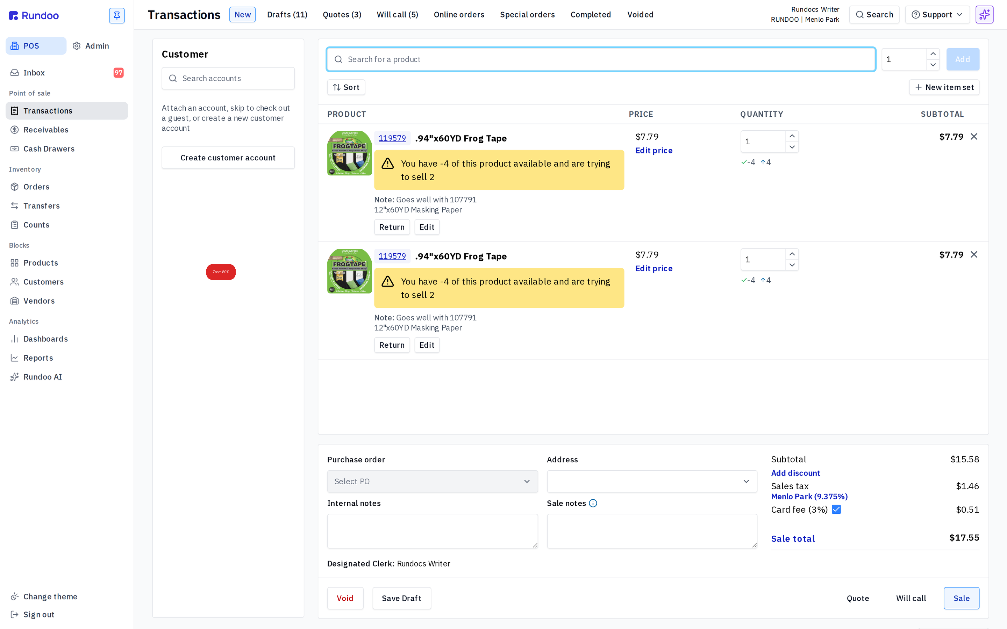Click into the Internal notes text area
1007x629 pixels.
[432, 531]
